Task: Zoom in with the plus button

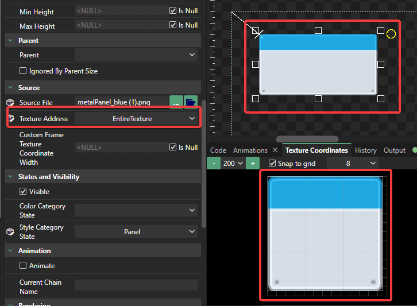Action: pyautogui.click(x=253, y=164)
